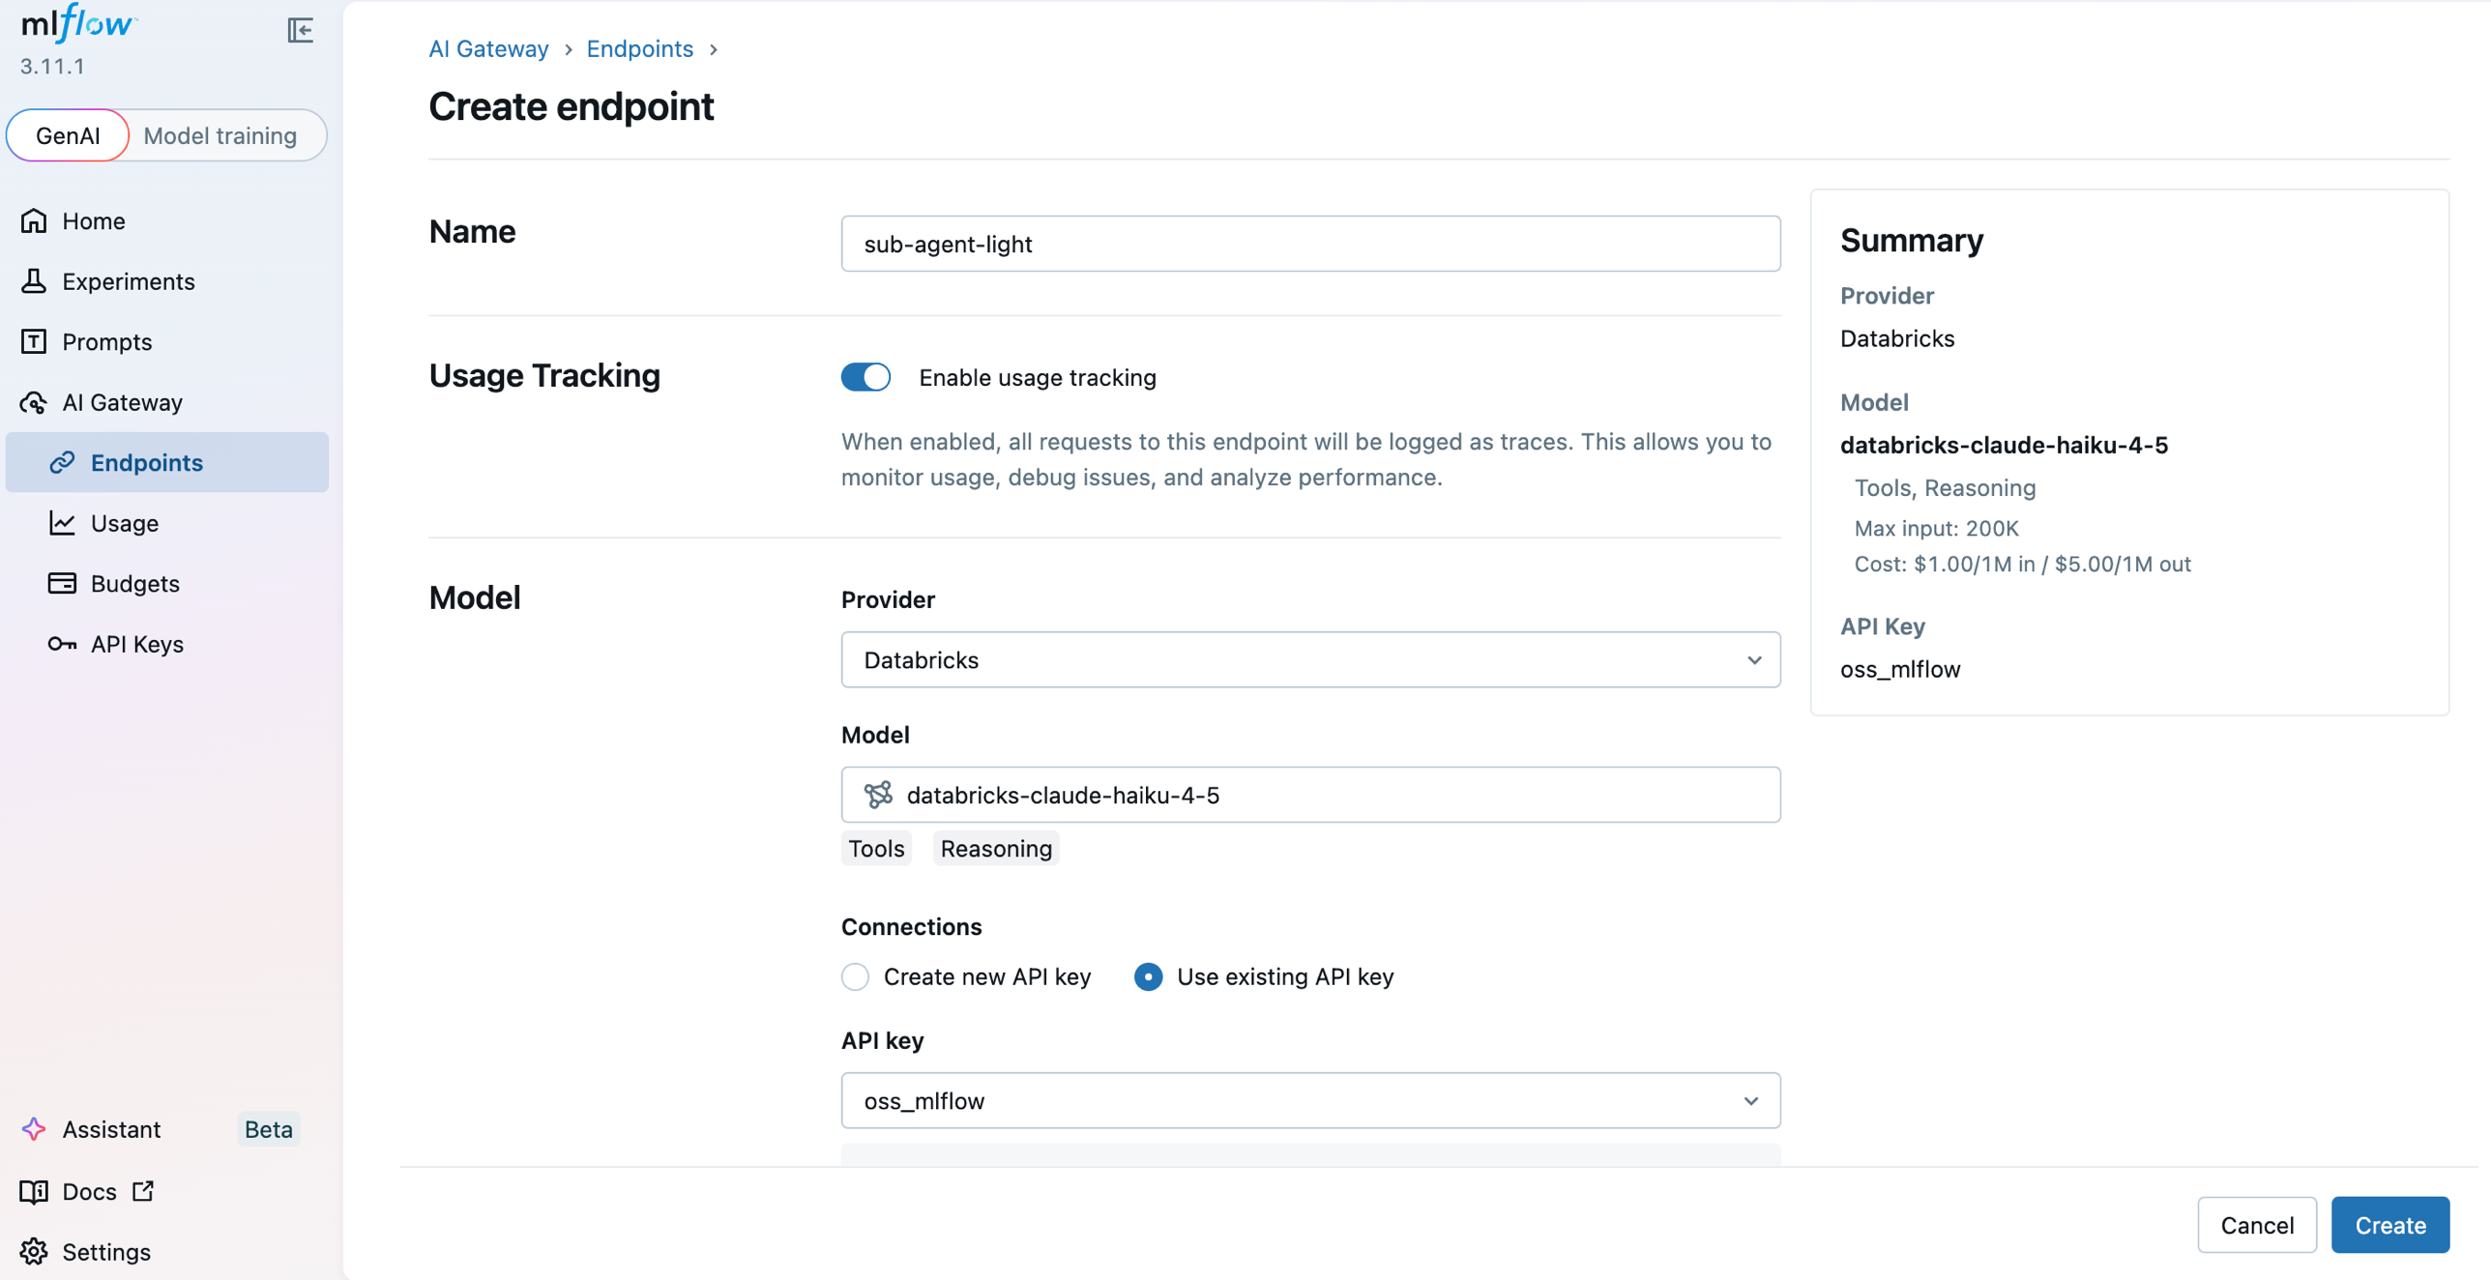This screenshot has width=2491, height=1280.
Task: Select the Home icon in the sidebar
Action: [x=33, y=220]
